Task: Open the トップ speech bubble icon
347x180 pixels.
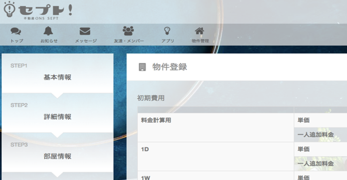Action: (x=16, y=31)
